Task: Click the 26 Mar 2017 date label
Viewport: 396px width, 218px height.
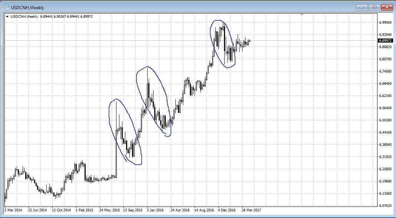Action: pyautogui.click(x=251, y=210)
